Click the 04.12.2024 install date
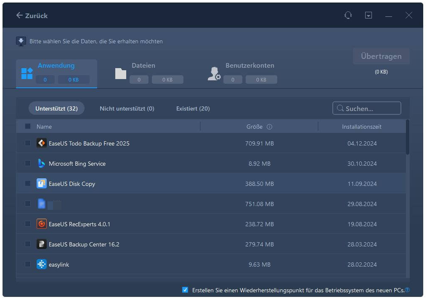 click(362, 143)
